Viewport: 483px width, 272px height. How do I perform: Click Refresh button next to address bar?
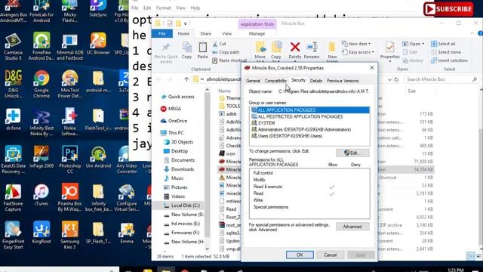[396, 79]
